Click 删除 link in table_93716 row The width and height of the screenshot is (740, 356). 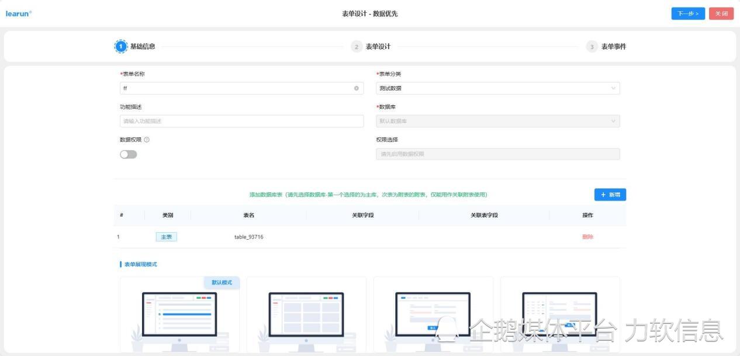[587, 237]
